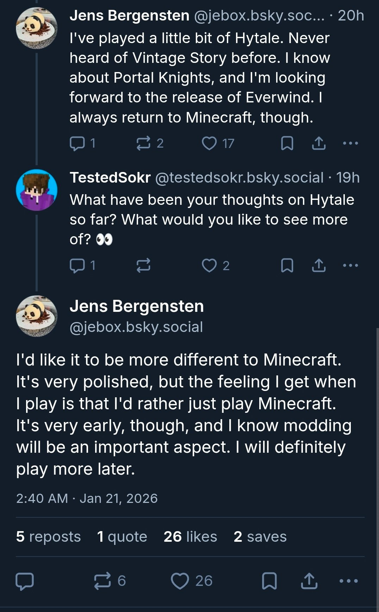Repost TestedSokr's question post
Image resolution: width=379 pixels, height=612 pixels.
coord(143,266)
